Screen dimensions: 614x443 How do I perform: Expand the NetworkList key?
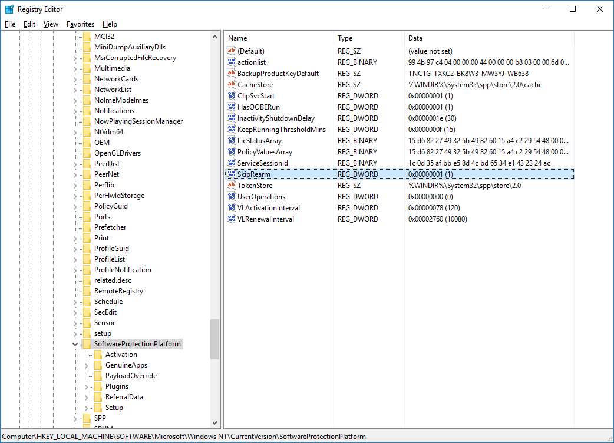pos(75,90)
